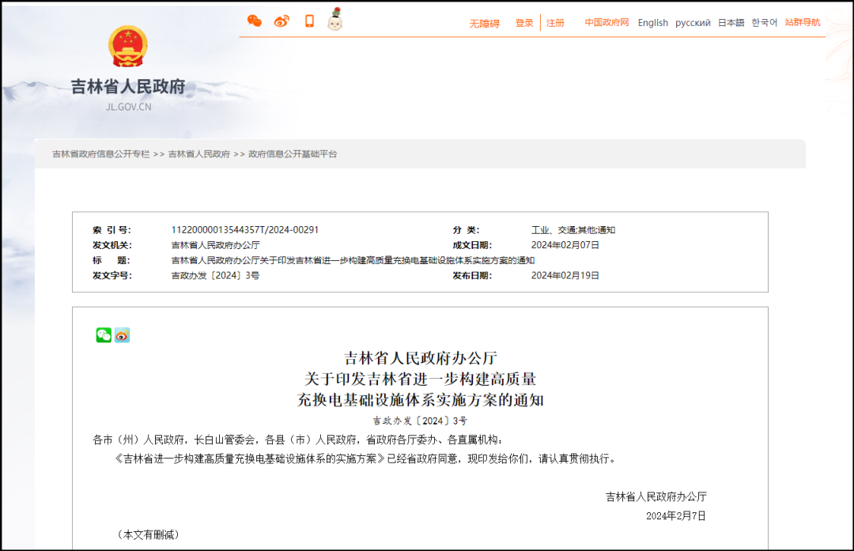The height and width of the screenshot is (551, 854).
Task: Enable accessibility mode via 无障碍
Action: 484,23
